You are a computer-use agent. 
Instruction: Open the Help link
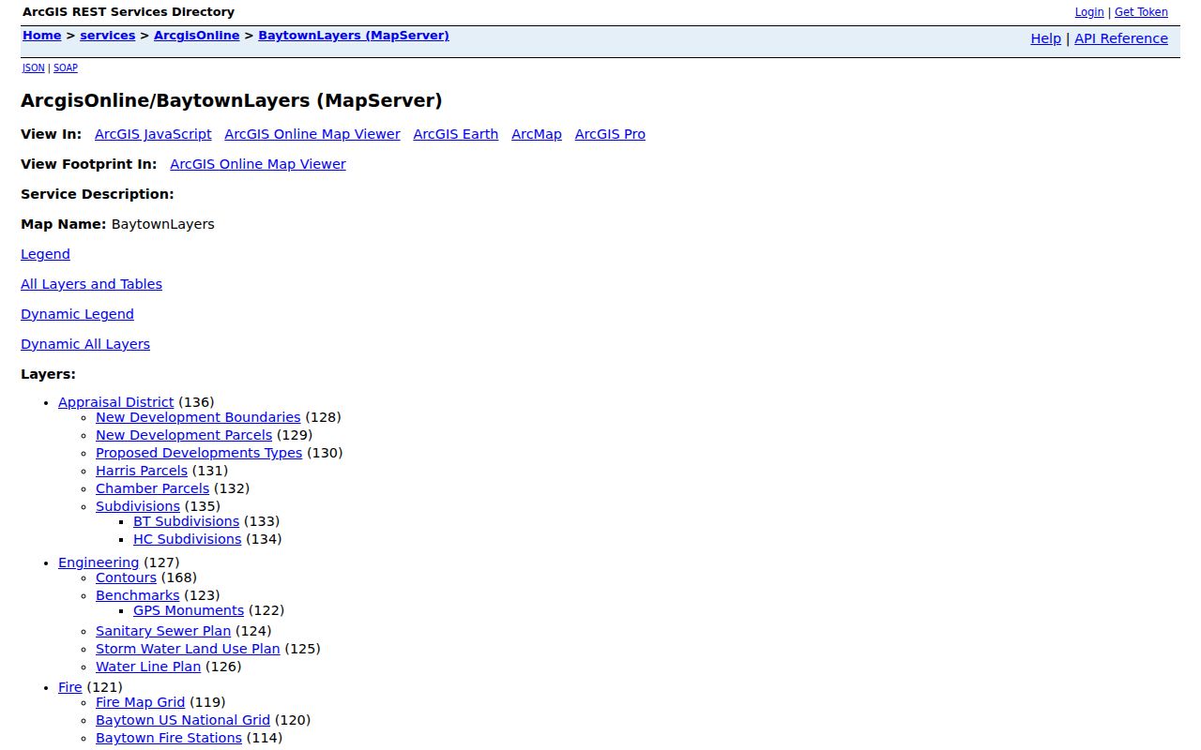(x=1046, y=38)
